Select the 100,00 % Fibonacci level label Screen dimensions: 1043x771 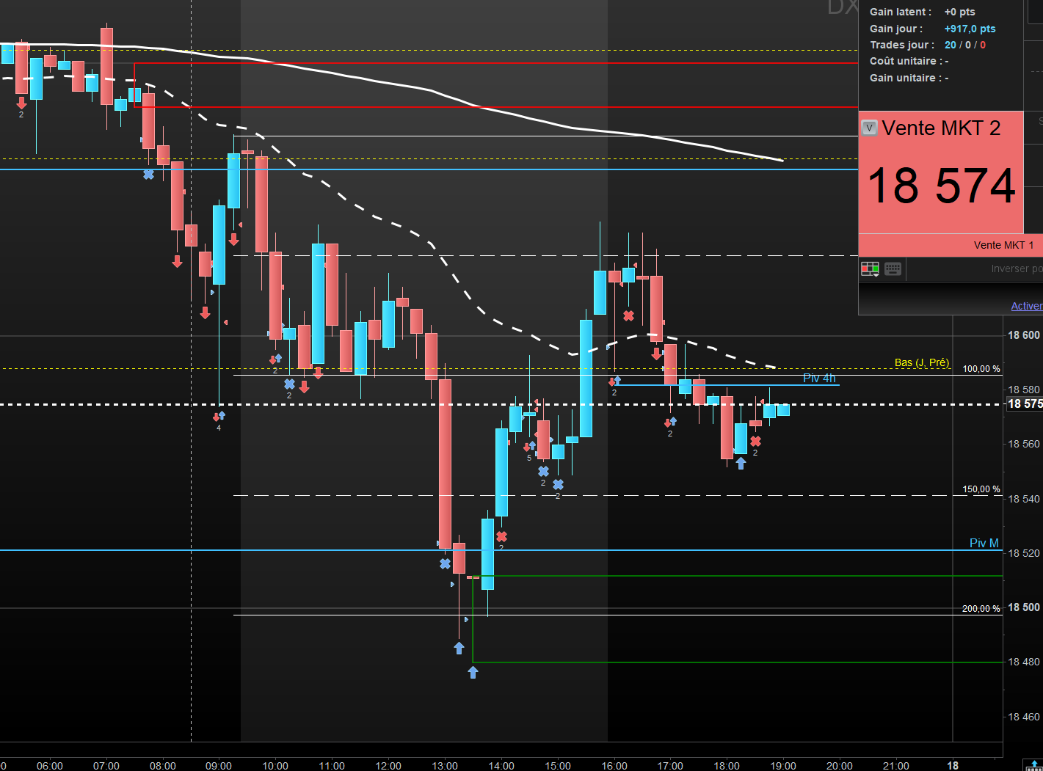[x=981, y=369]
